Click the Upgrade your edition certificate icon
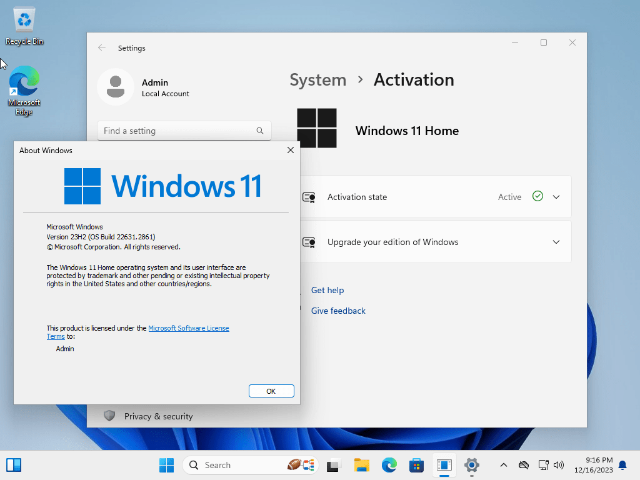The height and width of the screenshot is (480, 640). [x=309, y=242]
